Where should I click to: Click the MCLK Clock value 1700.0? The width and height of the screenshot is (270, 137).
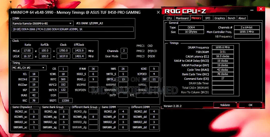63,50
